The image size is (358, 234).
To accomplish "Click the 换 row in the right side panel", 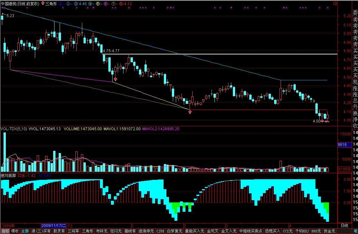I will [x=355, y=113].
